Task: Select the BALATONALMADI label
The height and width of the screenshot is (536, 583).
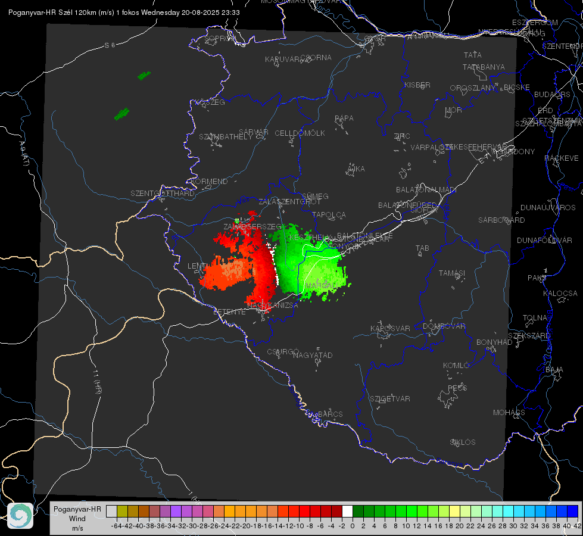Action: 426,190
